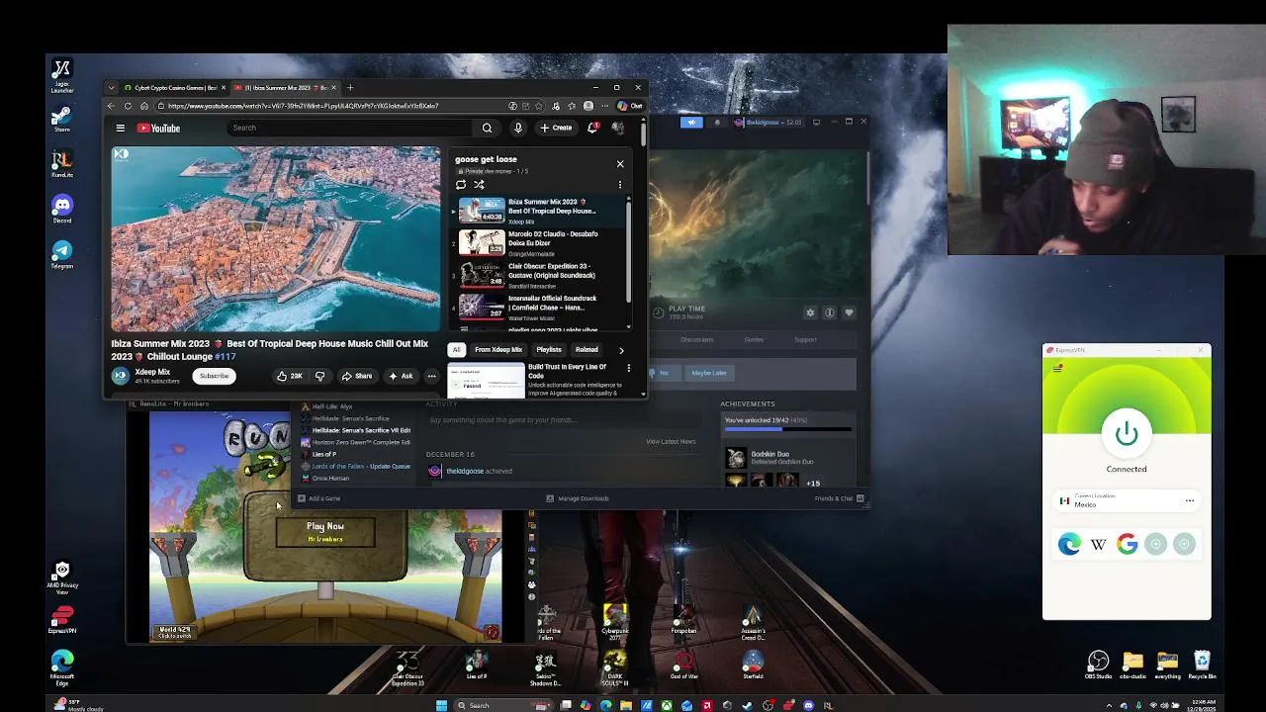Click Add a Game in Steam
Image resolution: width=1266 pixels, height=712 pixels.
click(x=319, y=498)
